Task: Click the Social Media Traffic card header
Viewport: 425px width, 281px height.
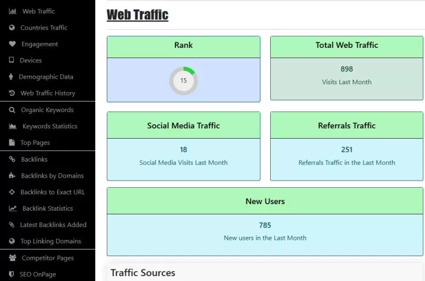Action: point(183,125)
